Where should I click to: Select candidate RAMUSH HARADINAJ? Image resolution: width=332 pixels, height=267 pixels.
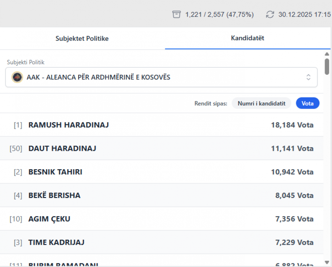point(69,125)
